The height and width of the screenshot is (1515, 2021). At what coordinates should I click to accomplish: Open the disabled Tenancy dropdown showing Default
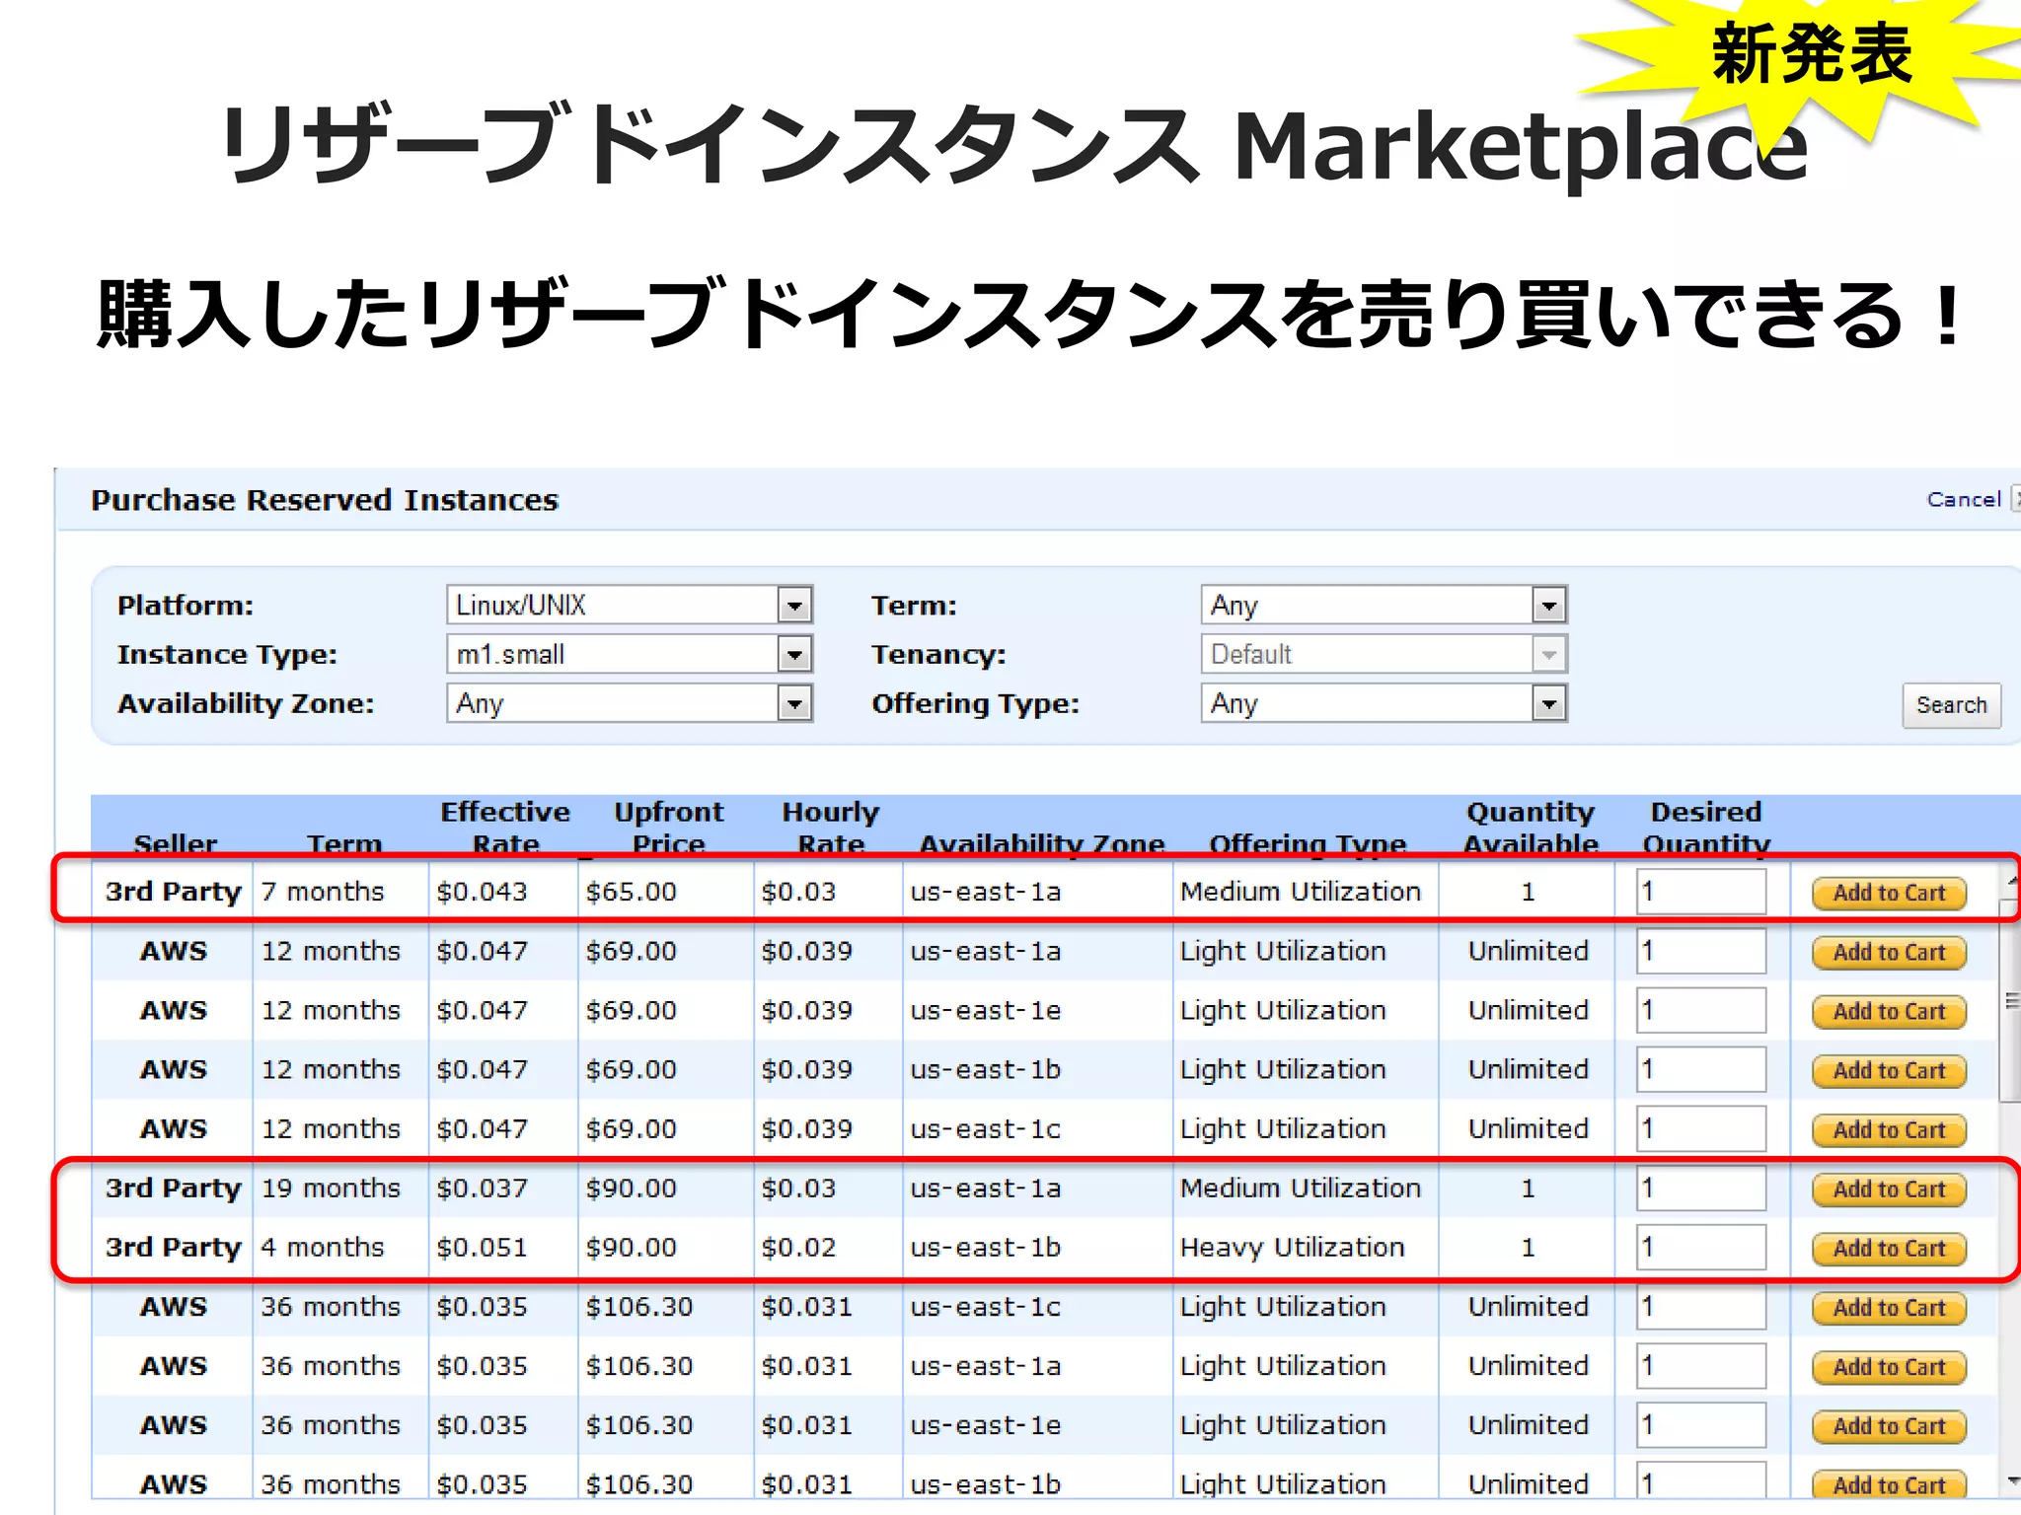pos(1384,654)
